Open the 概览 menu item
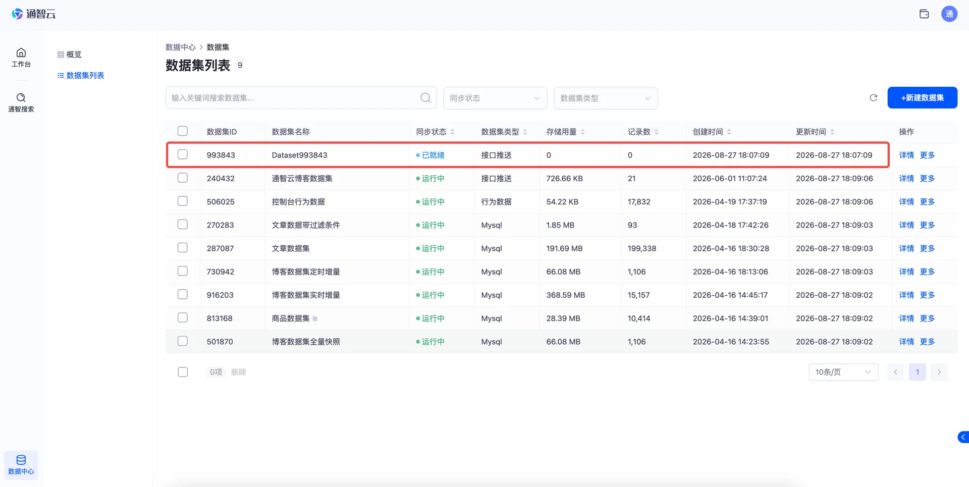 [69, 55]
